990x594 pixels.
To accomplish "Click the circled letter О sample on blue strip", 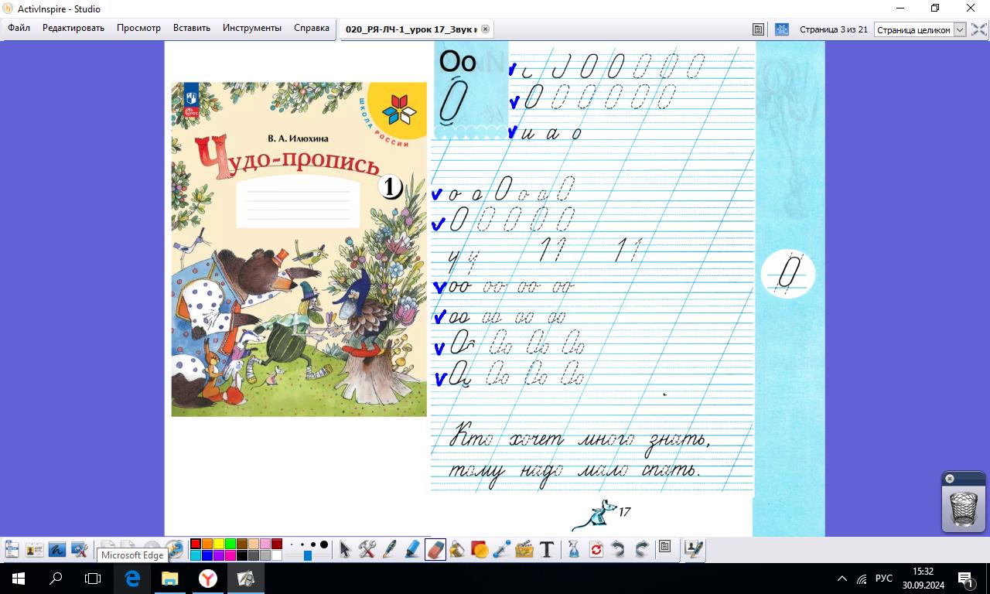I will tap(788, 274).
